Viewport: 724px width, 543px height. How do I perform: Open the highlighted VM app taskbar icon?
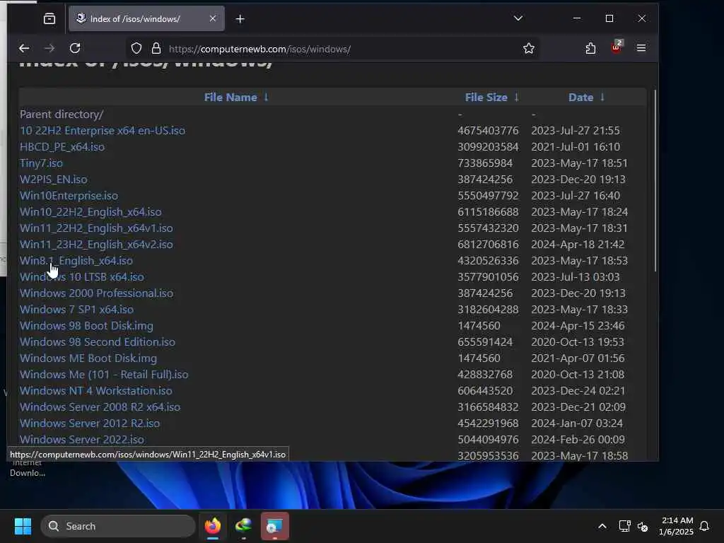275,526
